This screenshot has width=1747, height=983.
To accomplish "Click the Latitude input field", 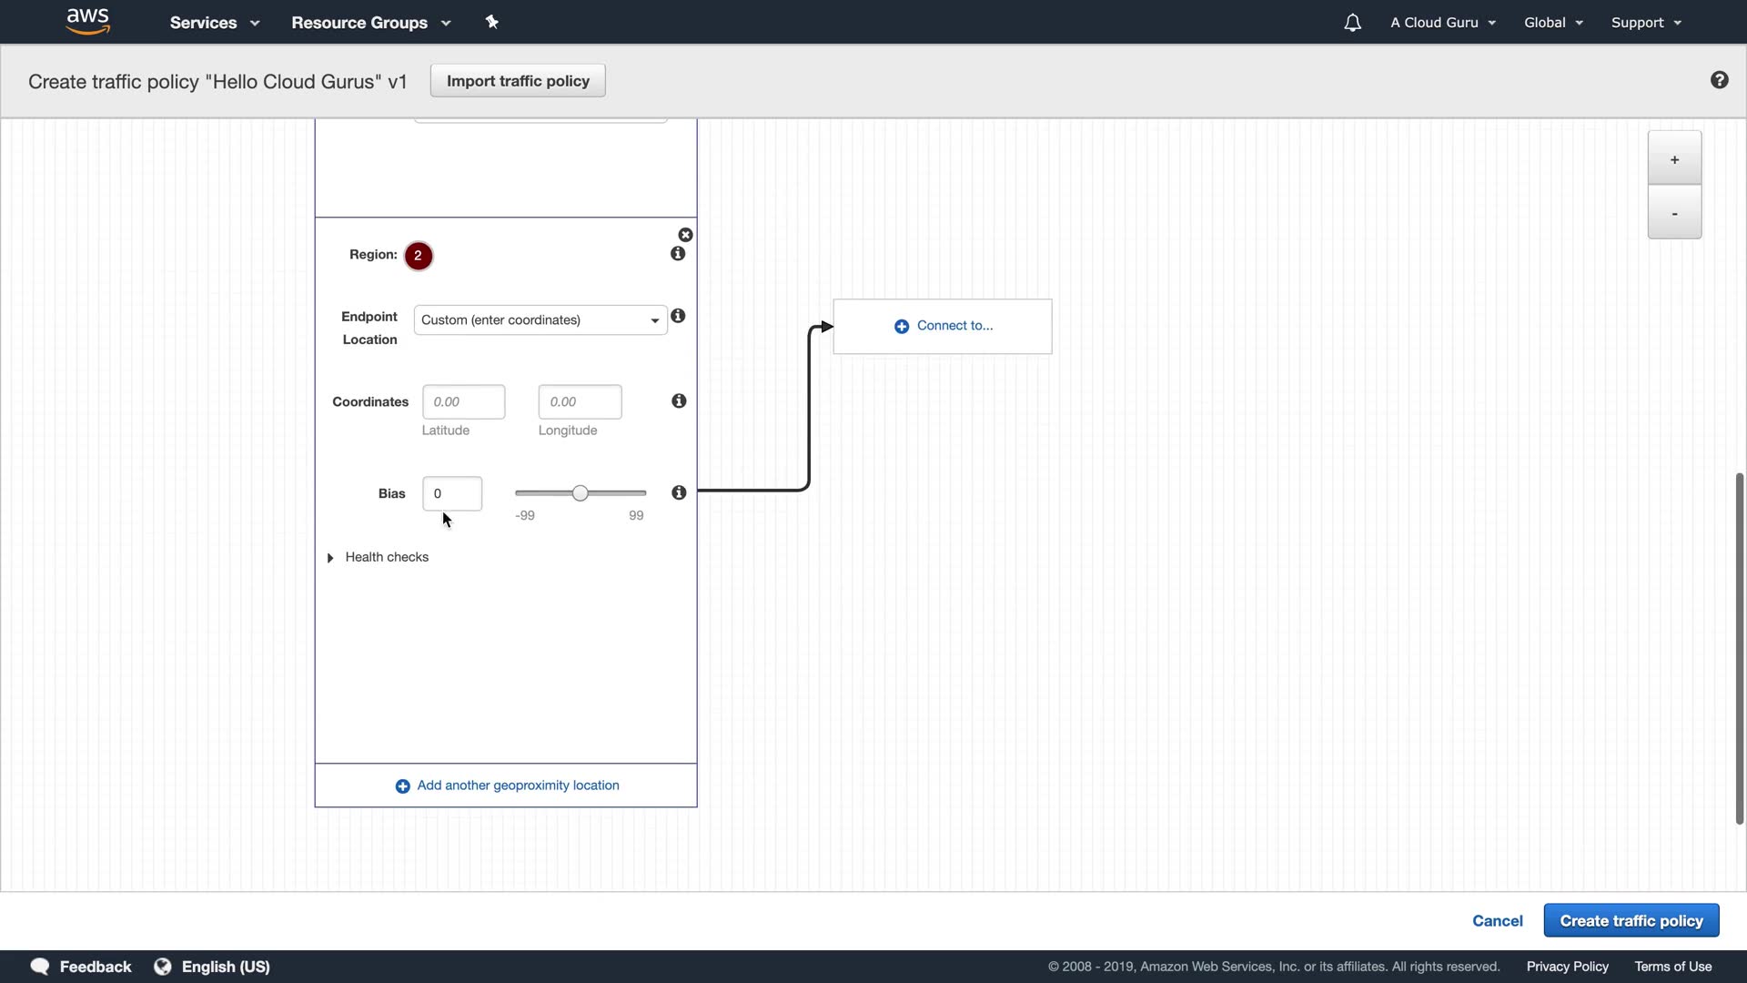I will (463, 402).
